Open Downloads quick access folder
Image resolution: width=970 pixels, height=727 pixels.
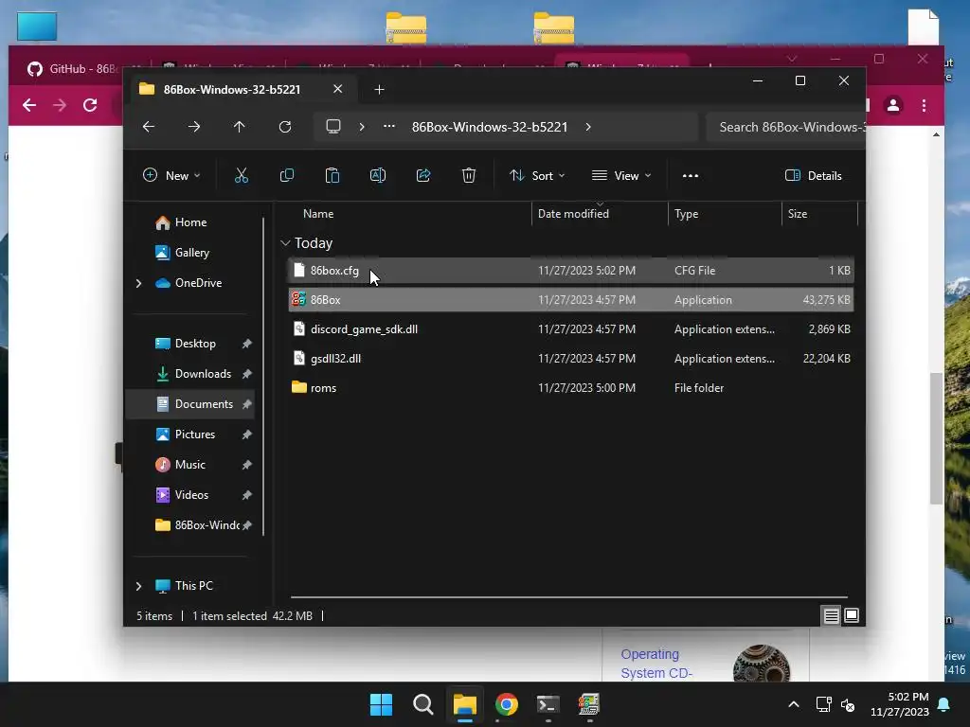pos(203,374)
